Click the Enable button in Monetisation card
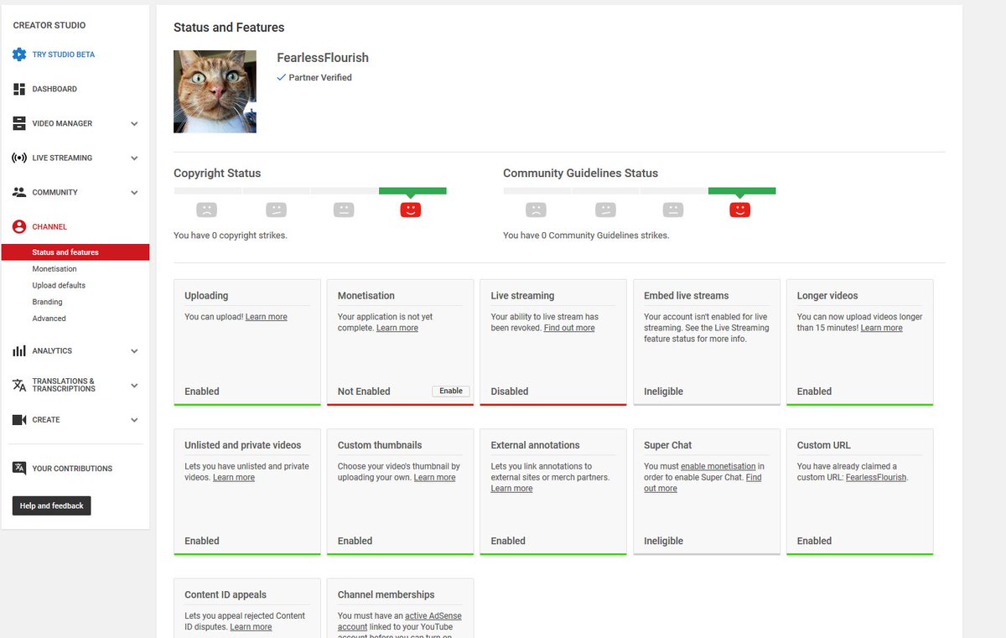Screen dimensions: 1006x638 451,391
